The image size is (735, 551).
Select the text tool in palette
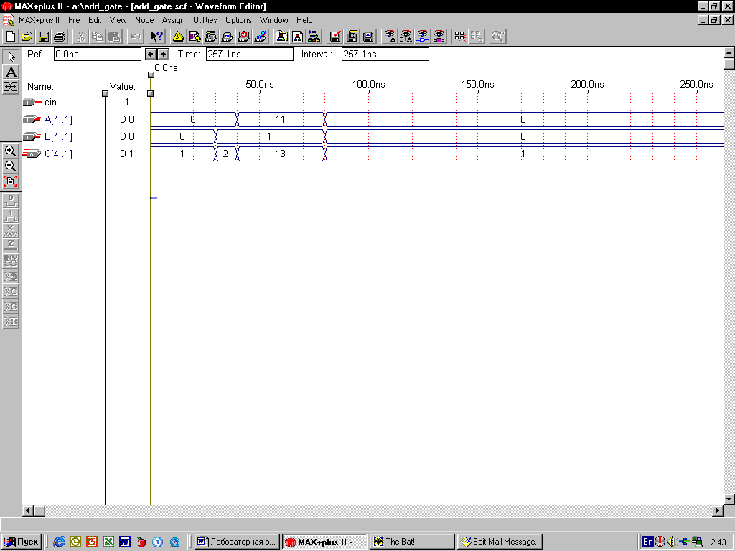point(11,72)
